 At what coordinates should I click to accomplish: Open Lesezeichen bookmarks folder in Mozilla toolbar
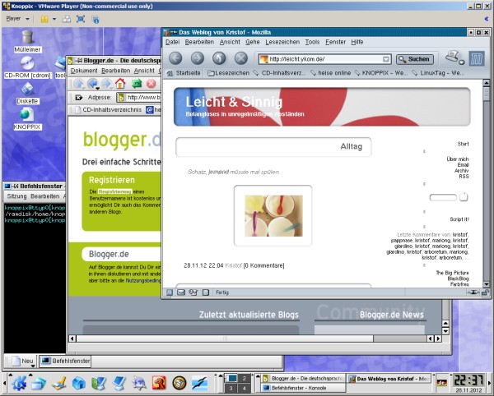[229, 73]
